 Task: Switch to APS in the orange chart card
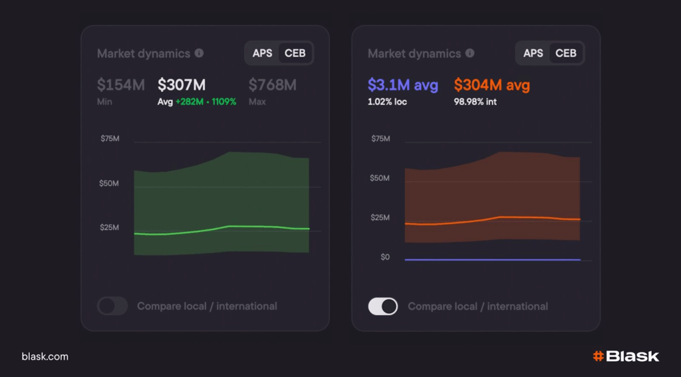(533, 53)
